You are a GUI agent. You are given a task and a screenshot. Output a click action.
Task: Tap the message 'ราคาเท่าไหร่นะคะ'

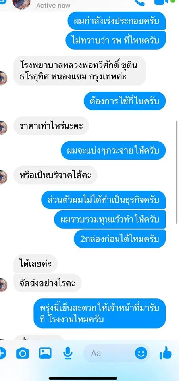[51, 126]
